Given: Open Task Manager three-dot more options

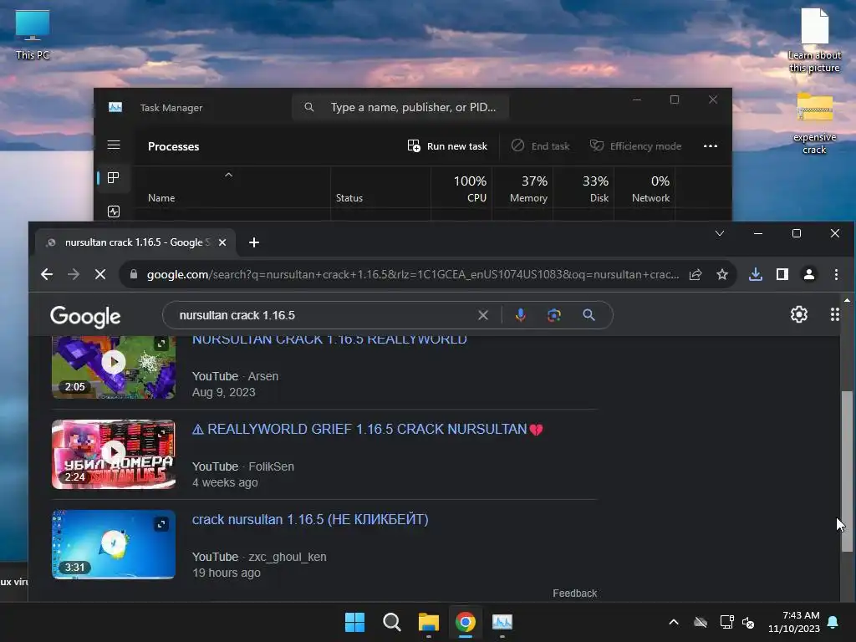Looking at the screenshot, I should coord(711,146).
